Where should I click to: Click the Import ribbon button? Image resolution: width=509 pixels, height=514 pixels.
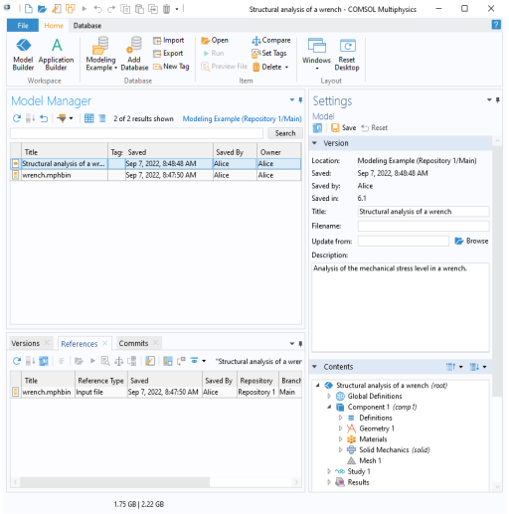[x=169, y=41]
